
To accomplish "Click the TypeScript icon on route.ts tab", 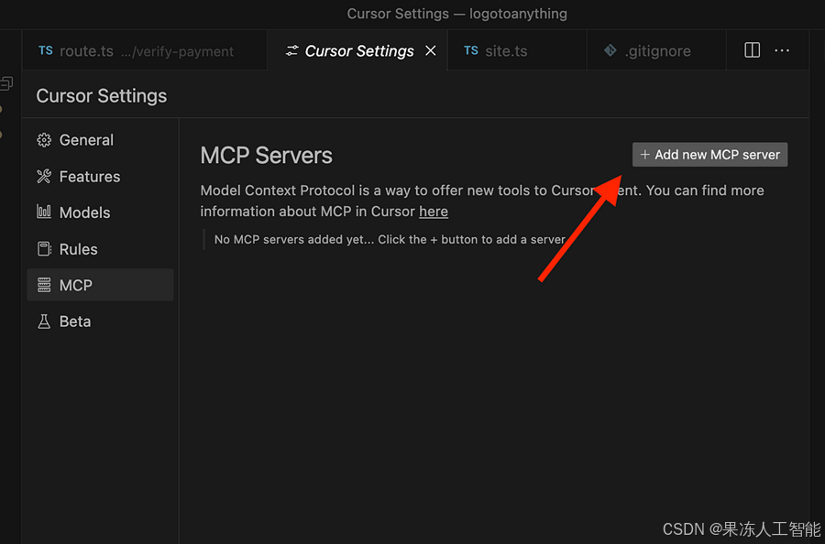I will click(x=46, y=50).
